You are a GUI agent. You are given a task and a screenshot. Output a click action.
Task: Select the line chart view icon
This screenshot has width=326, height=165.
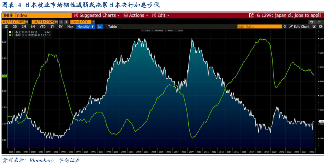coord(100,27)
